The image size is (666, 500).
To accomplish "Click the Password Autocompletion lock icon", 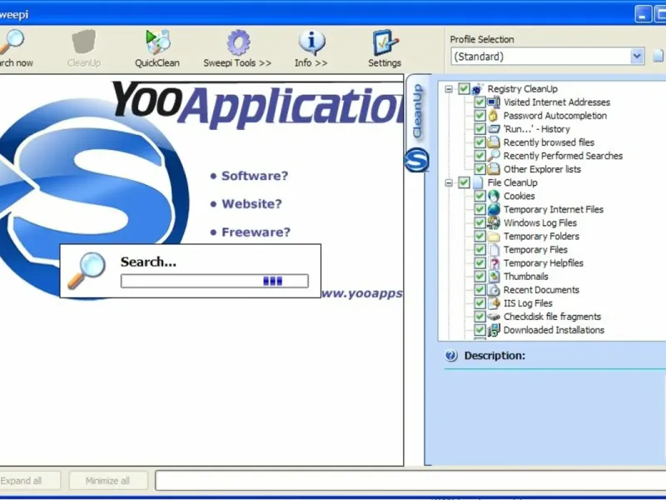I will point(494,116).
